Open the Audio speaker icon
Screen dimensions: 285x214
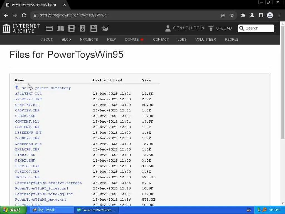pyautogui.click(x=82, y=28)
